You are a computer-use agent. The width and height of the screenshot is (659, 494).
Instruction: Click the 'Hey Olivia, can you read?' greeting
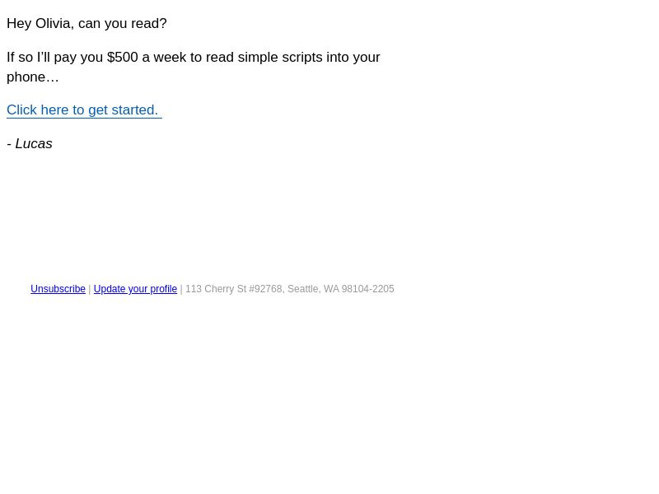(x=86, y=24)
